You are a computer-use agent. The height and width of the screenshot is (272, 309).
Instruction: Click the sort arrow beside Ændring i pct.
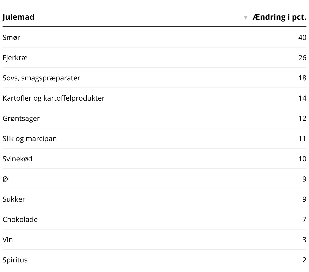(245, 17)
